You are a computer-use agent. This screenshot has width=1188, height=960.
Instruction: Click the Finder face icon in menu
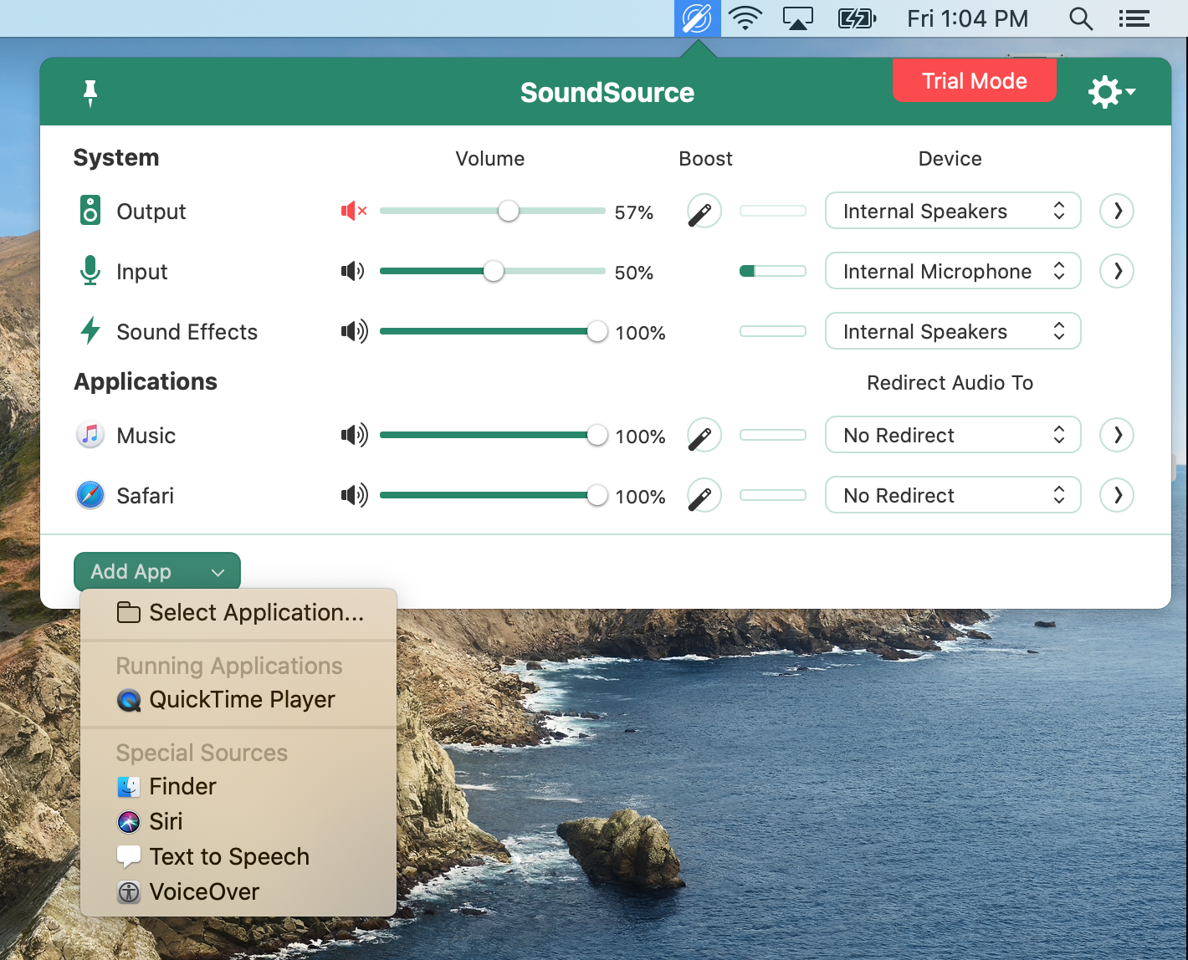[x=129, y=787]
